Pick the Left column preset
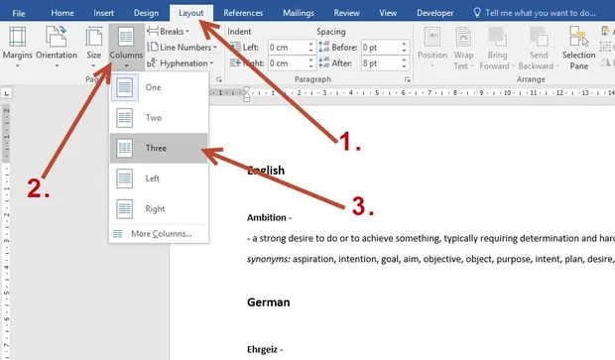 159,179
